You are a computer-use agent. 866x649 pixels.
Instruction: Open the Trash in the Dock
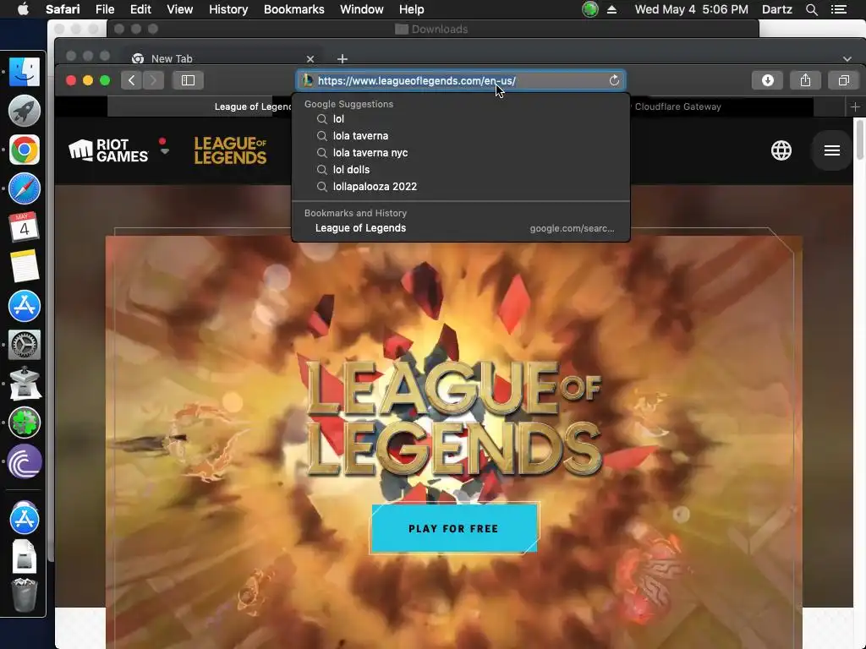(25, 595)
